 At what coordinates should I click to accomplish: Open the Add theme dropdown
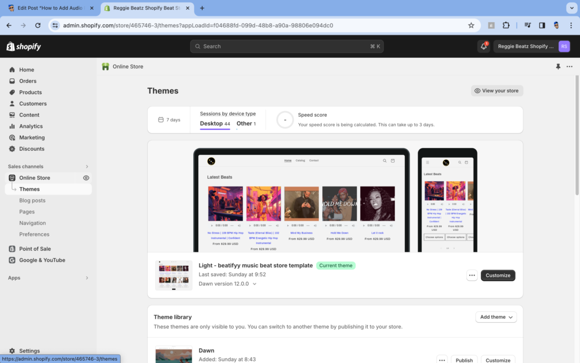[496, 317]
